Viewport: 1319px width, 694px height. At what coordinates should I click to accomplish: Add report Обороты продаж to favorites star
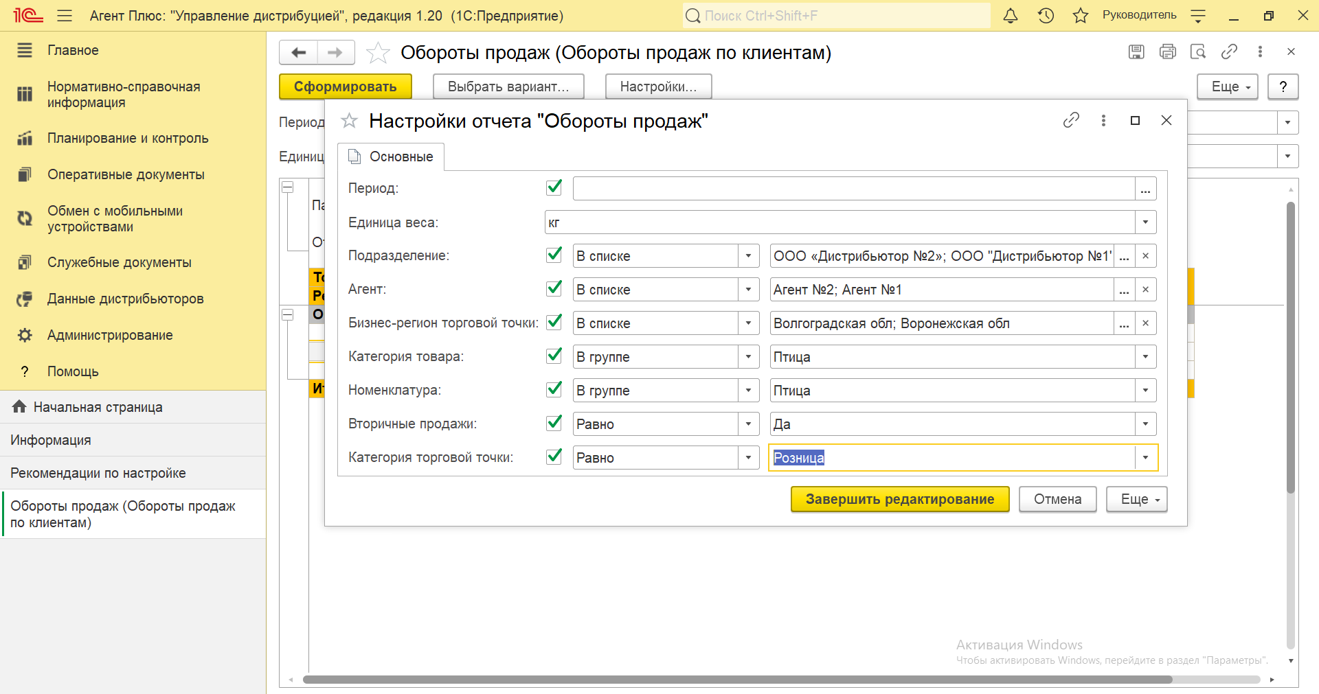click(378, 52)
